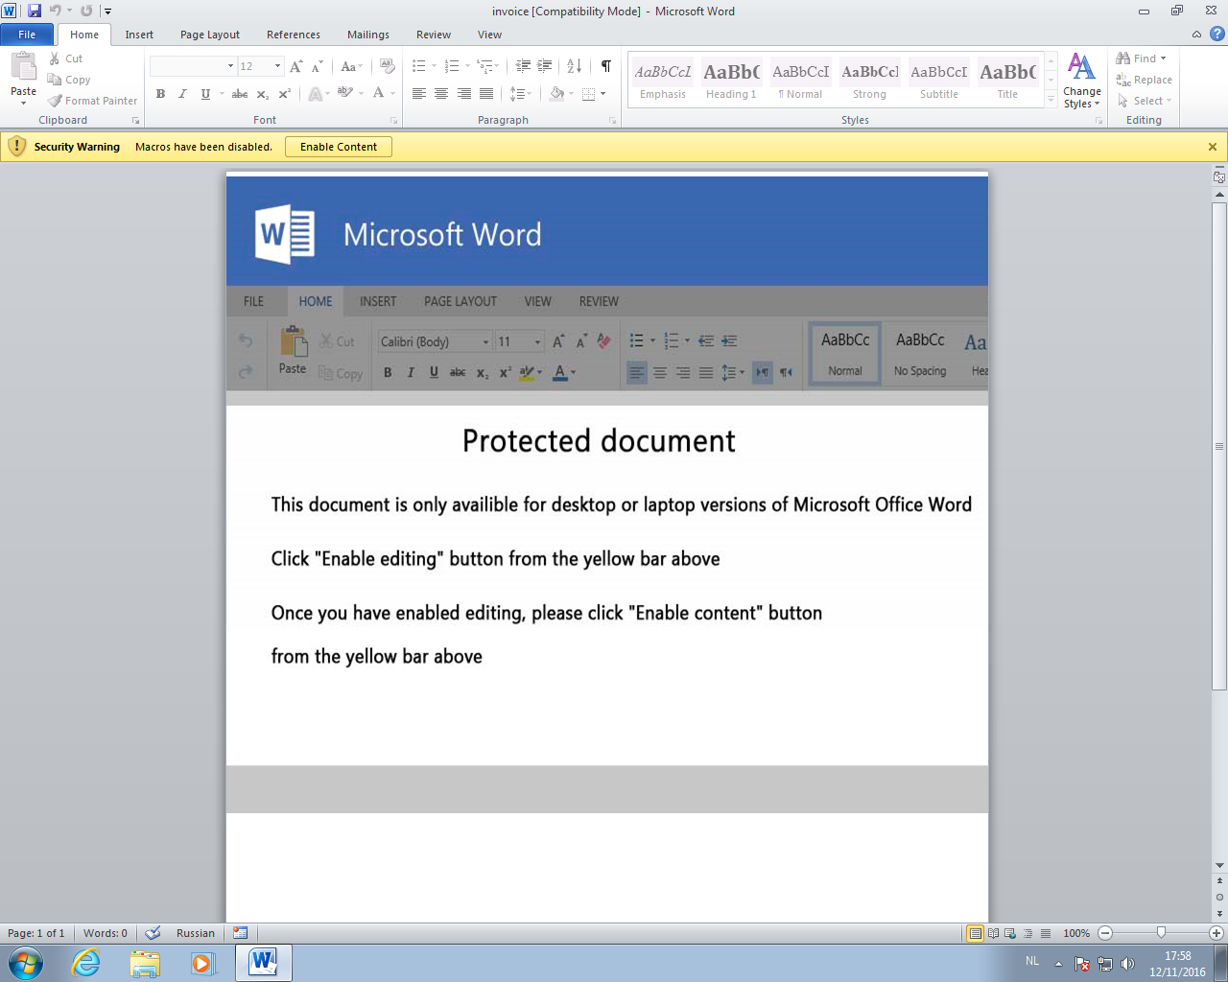Click the Russian language indicator in status bar
1228x982 pixels.
coord(196,933)
